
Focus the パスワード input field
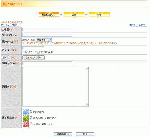click(x=33, y=48)
